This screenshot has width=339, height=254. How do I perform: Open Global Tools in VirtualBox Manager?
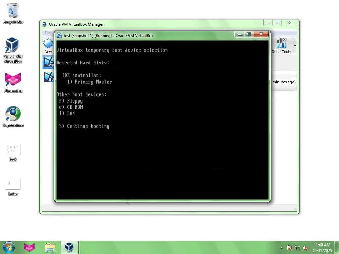(281, 46)
